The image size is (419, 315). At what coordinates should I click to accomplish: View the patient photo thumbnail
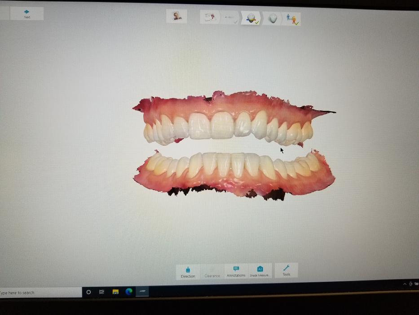pyautogui.click(x=176, y=16)
